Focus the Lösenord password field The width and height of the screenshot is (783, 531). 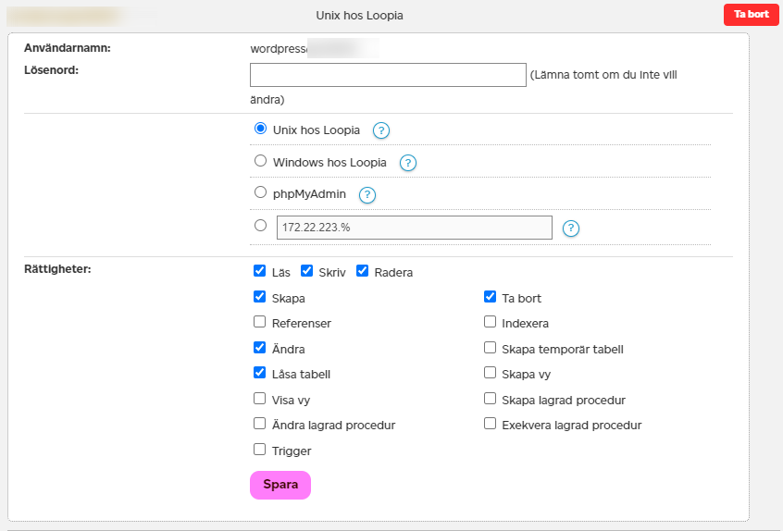point(388,75)
